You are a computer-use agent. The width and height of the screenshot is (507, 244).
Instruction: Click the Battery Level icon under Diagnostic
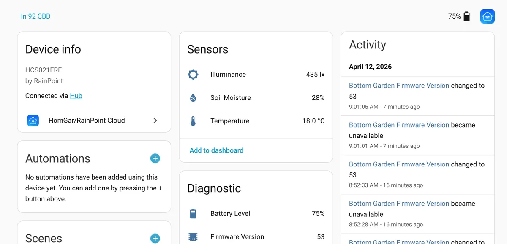click(193, 214)
